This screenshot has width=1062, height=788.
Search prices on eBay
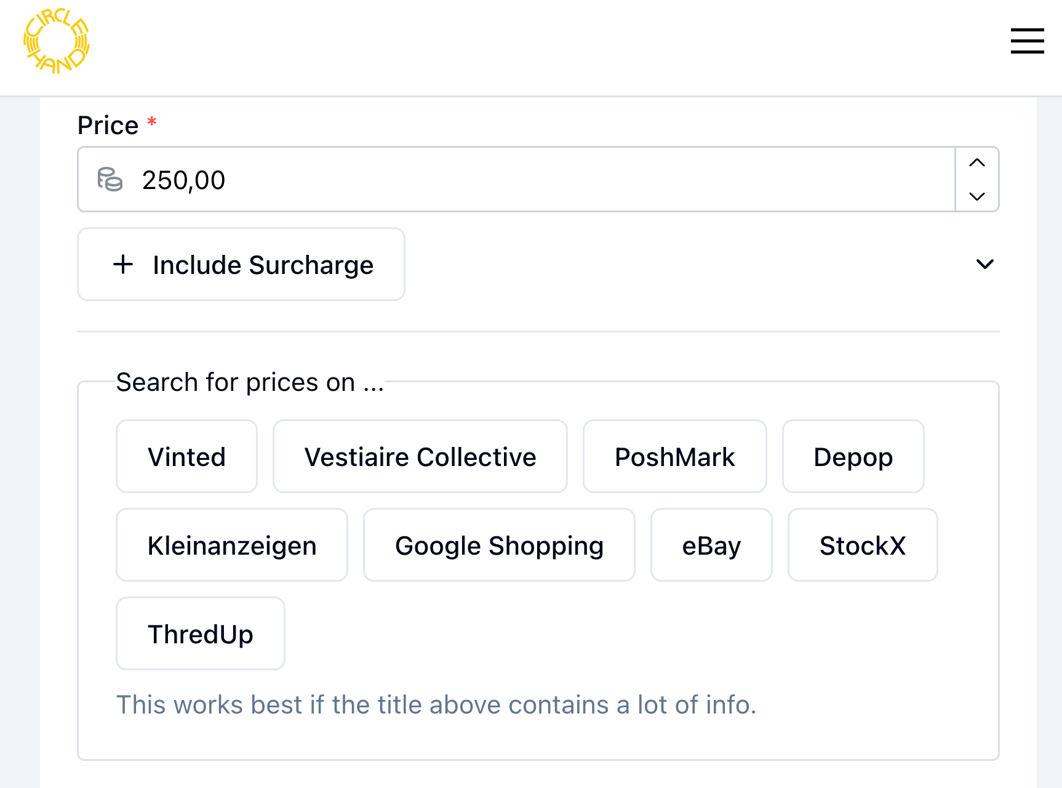tap(711, 545)
